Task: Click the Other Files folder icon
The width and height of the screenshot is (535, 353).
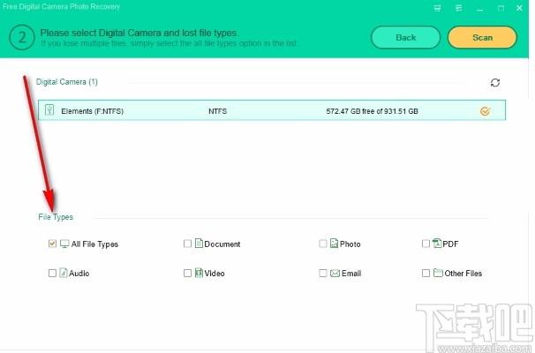Action: click(x=438, y=273)
